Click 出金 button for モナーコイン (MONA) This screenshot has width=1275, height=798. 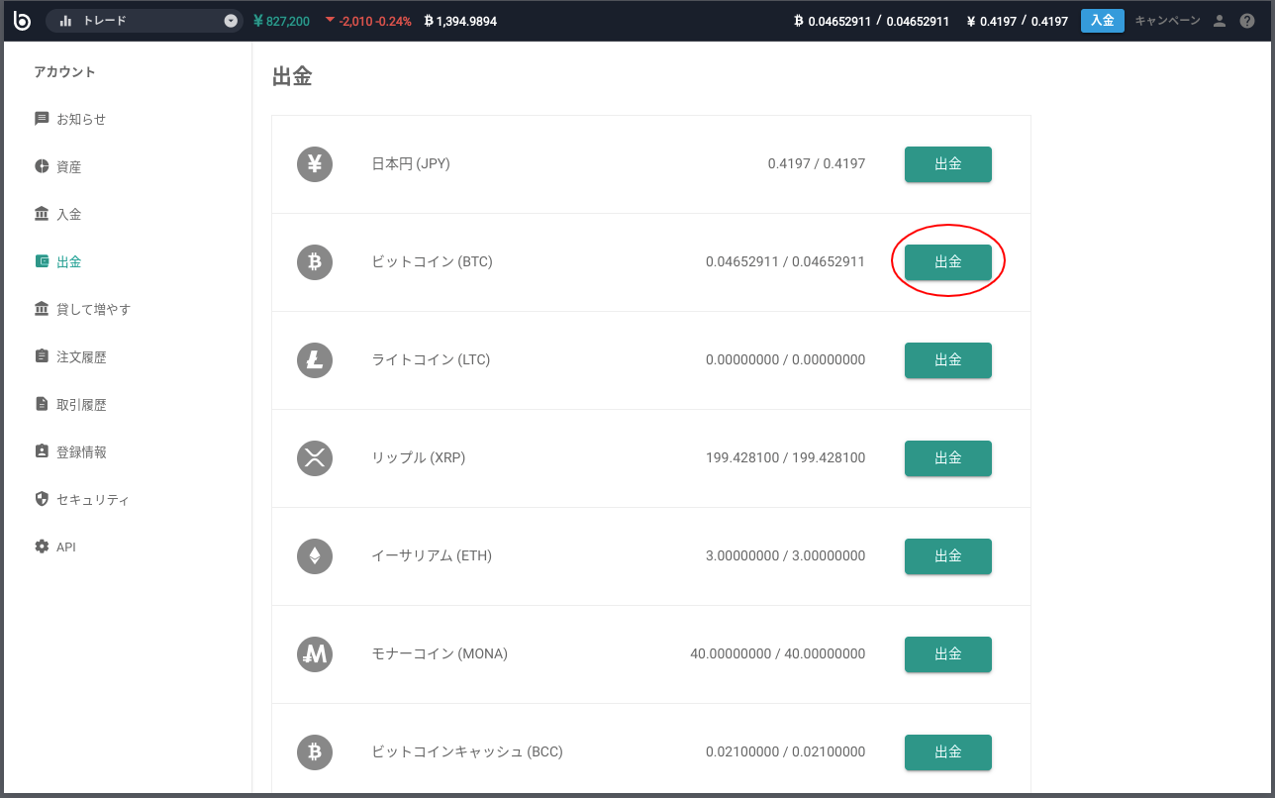[948, 654]
